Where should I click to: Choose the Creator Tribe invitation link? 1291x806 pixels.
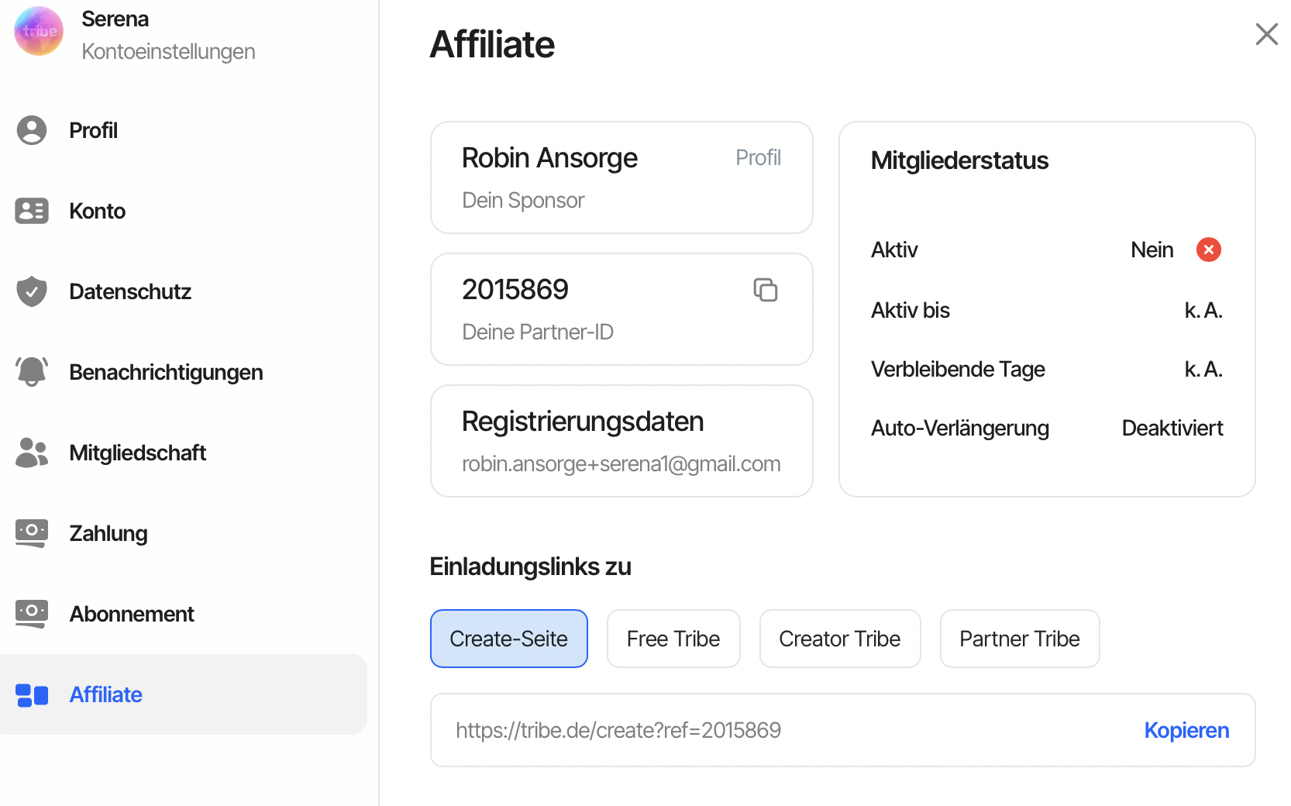coord(839,639)
